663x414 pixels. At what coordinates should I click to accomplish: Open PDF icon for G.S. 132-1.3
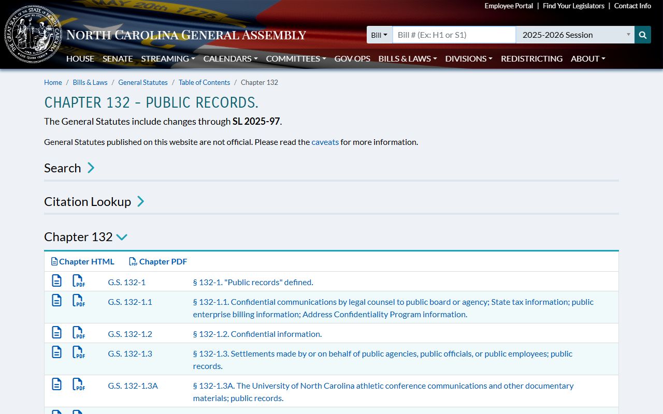(x=78, y=352)
